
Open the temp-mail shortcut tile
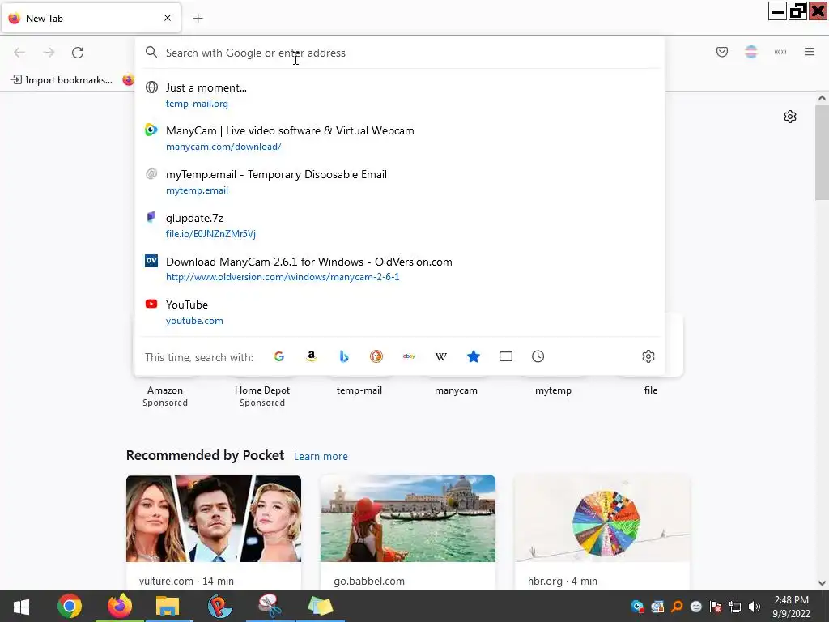(359, 390)
